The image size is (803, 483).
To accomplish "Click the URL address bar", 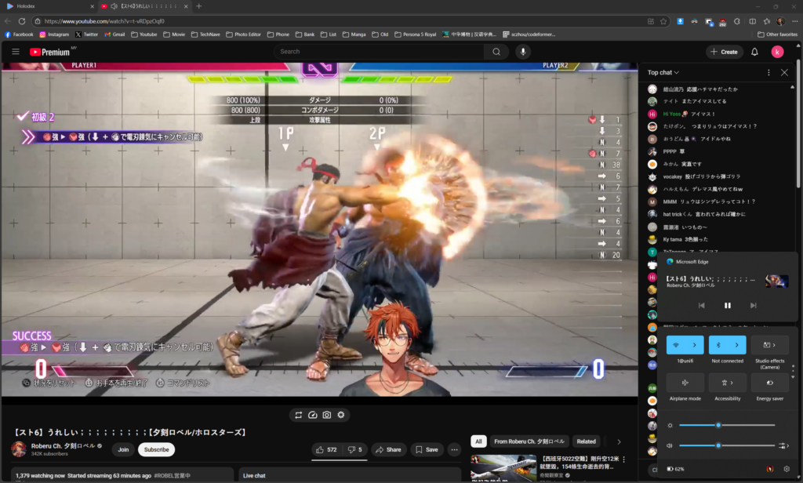I will (338, 21).
